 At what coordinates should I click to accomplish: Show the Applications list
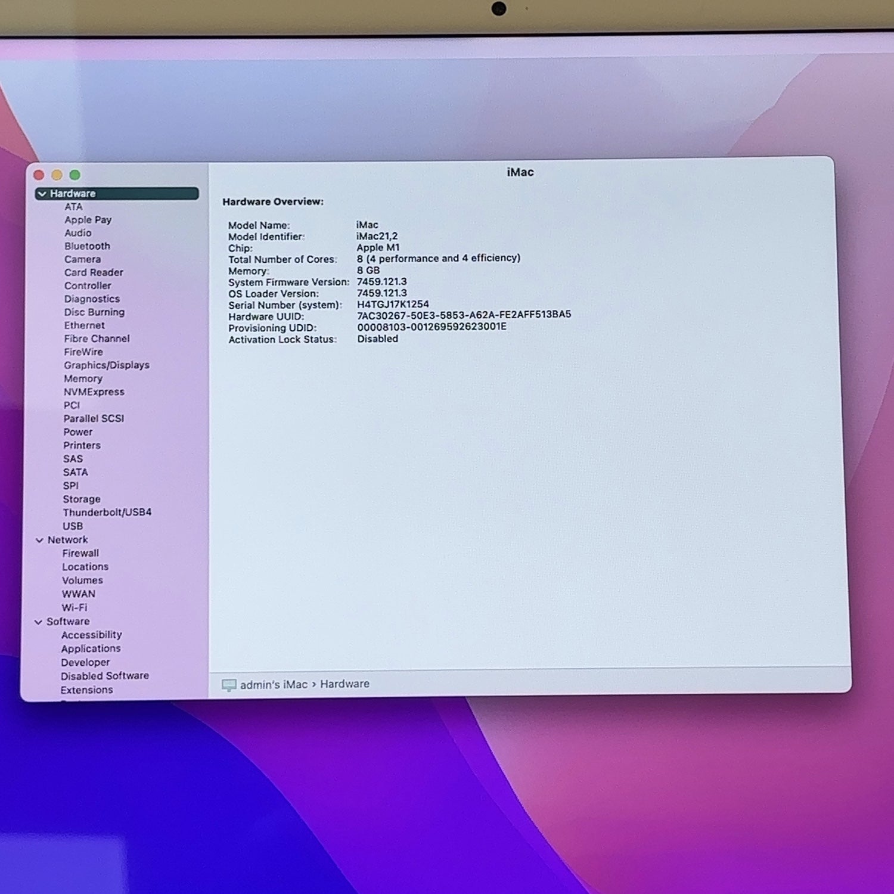(91, 649)
